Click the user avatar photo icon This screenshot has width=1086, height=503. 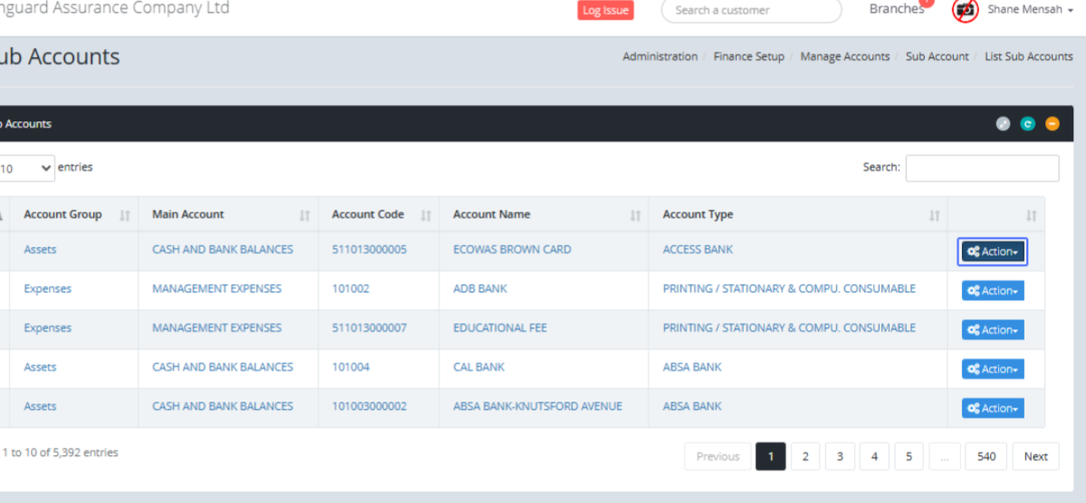coord(966,10)
